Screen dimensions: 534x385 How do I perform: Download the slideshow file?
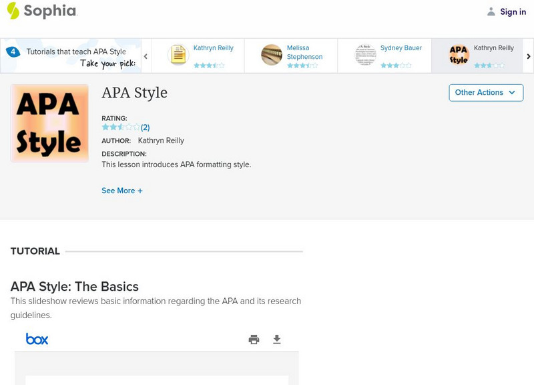tap(277, 340)
